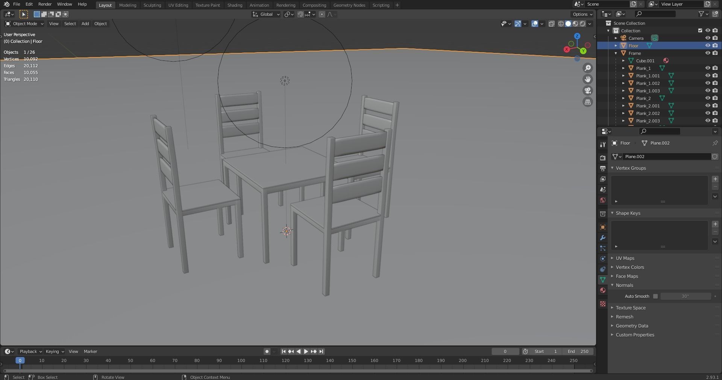Screen dimensions: 722x380
Task: Expand UV Maps panel
Action: click(625, 258)
